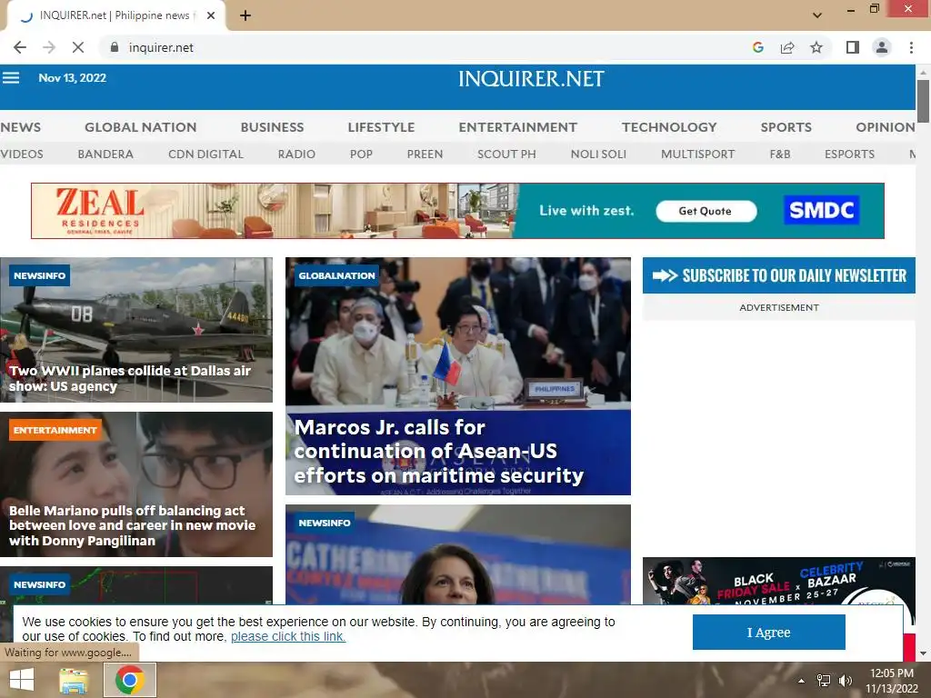Open a new browser tab

click(245, 15)
